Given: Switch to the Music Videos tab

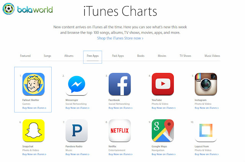Looking at the screenshot, I should point(212,56).
